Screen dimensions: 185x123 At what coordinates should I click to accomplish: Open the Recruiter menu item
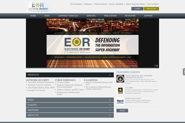130,16
